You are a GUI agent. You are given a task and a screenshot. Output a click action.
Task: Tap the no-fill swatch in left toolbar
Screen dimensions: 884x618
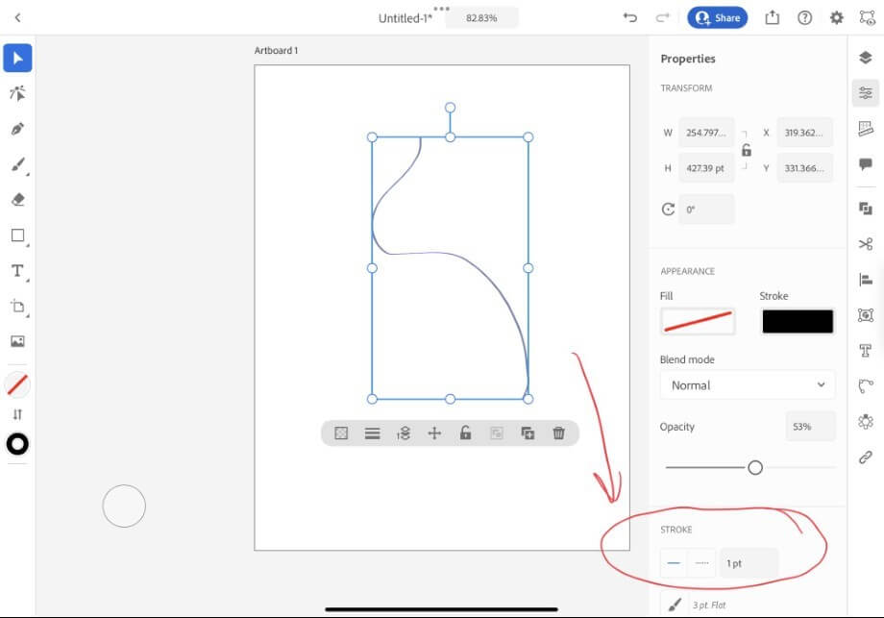tap(17, 385)
